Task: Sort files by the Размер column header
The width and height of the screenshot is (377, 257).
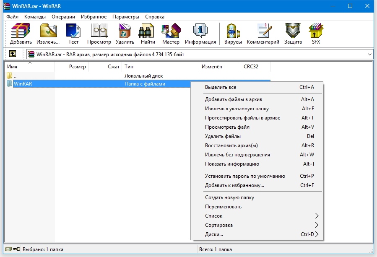Action: click(77, 67)
